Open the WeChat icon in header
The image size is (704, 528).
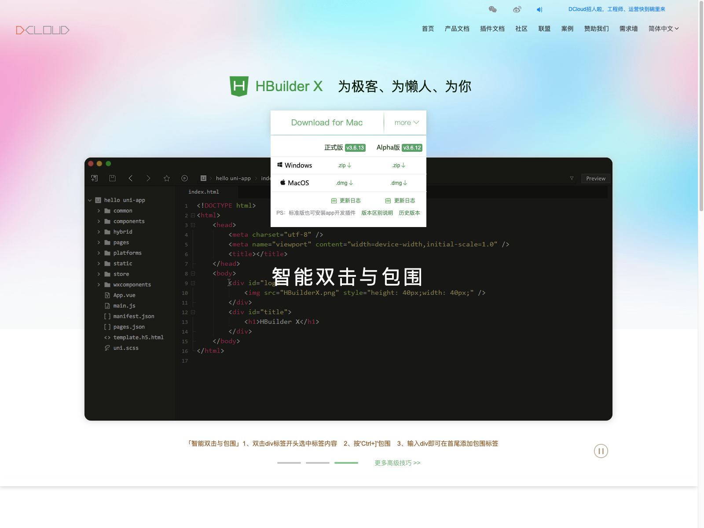(x=492, y=9)
